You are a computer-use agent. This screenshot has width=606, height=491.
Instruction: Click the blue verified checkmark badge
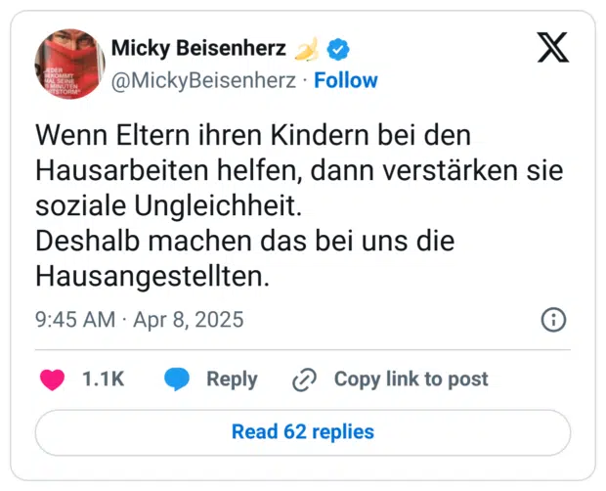338,50
